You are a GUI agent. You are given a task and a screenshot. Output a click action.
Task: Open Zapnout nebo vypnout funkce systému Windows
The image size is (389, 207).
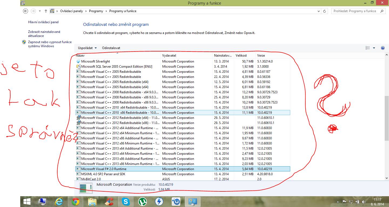pyautogui.click(x=50, y=44)
